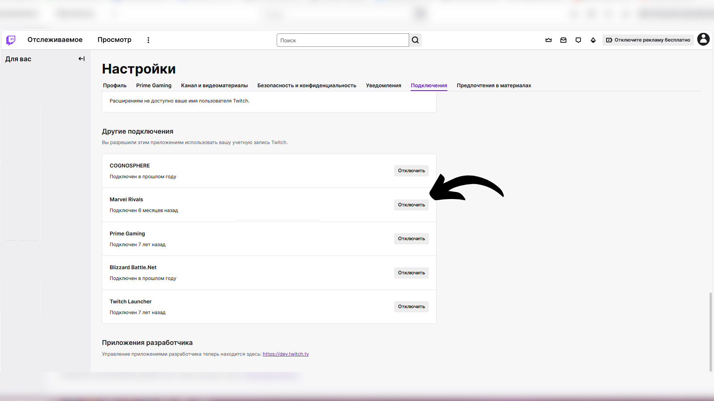
Task: Open Канал и видеоматериалы tab
Action: pyautogui.click(x=214, y=85)
